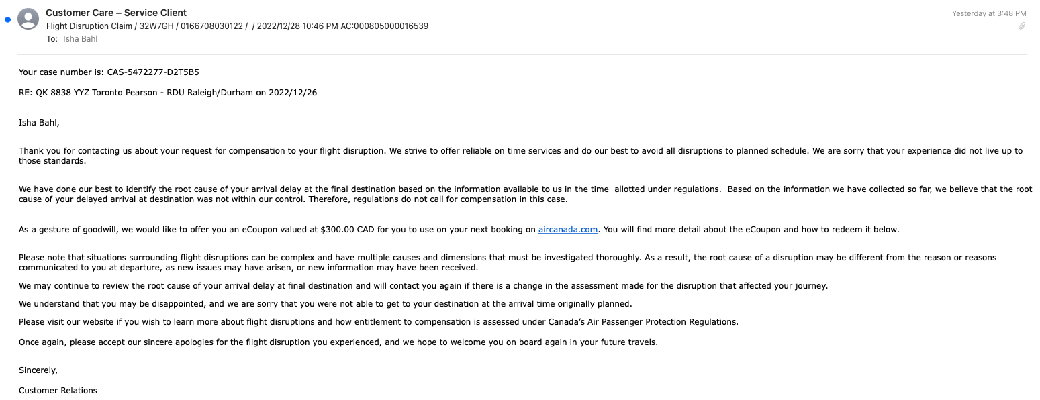The image size is (1040, 400).
Task: Select recipient Isha Bahl in To field
Action: (x=80, y=38)
